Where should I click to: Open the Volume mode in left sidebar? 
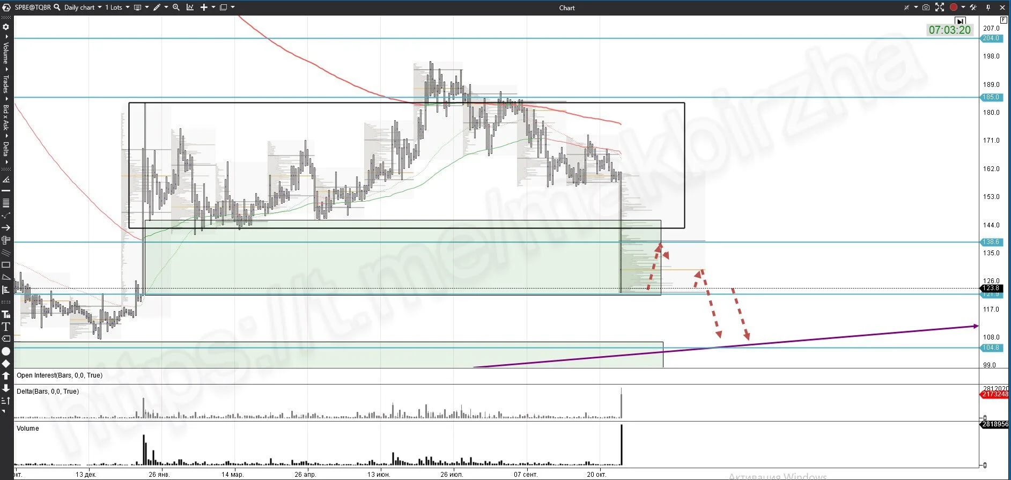click(6, 53)
